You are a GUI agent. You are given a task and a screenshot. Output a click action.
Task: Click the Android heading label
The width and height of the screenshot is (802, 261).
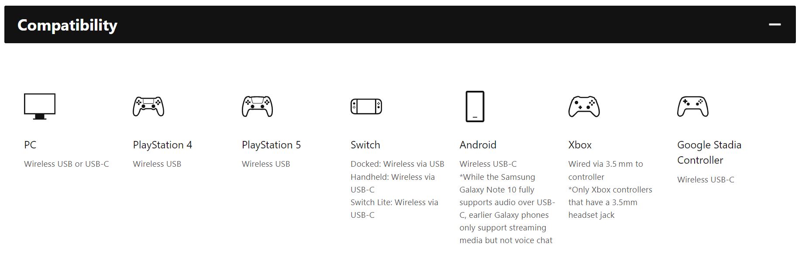[478, 145]
